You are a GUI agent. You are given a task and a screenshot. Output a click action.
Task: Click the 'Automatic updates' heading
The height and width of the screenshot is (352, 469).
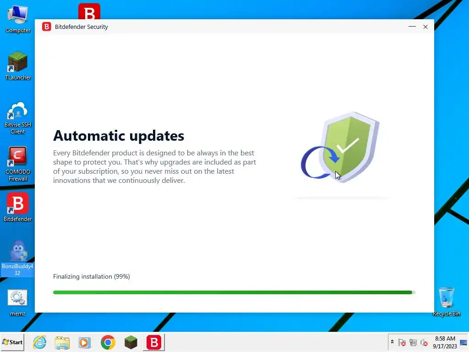point(119,136)
